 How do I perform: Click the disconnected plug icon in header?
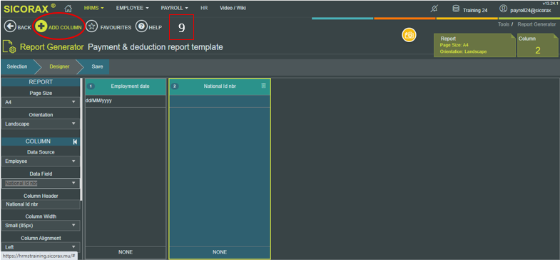[434, 9]
